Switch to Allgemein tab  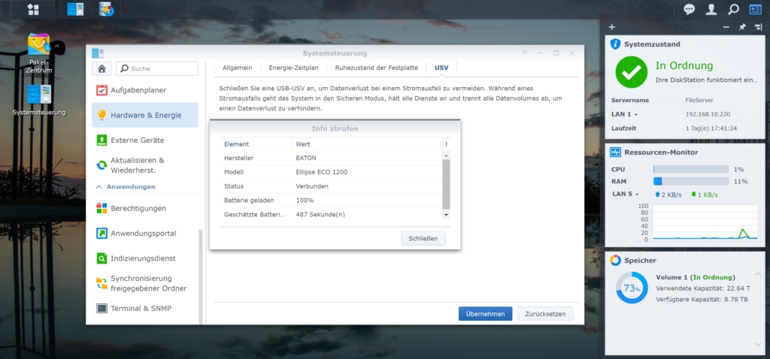[237, 68]
